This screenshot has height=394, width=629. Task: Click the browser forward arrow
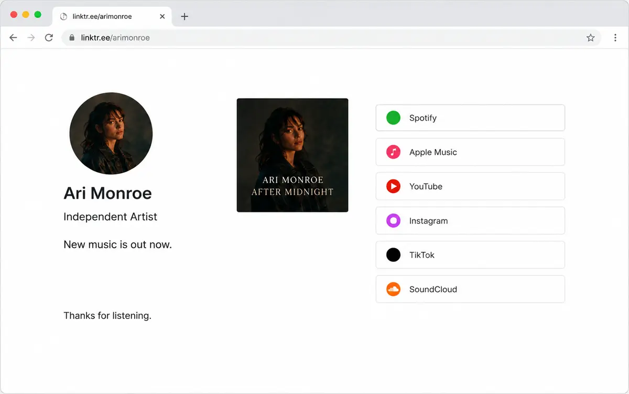(x=31, y=38)
